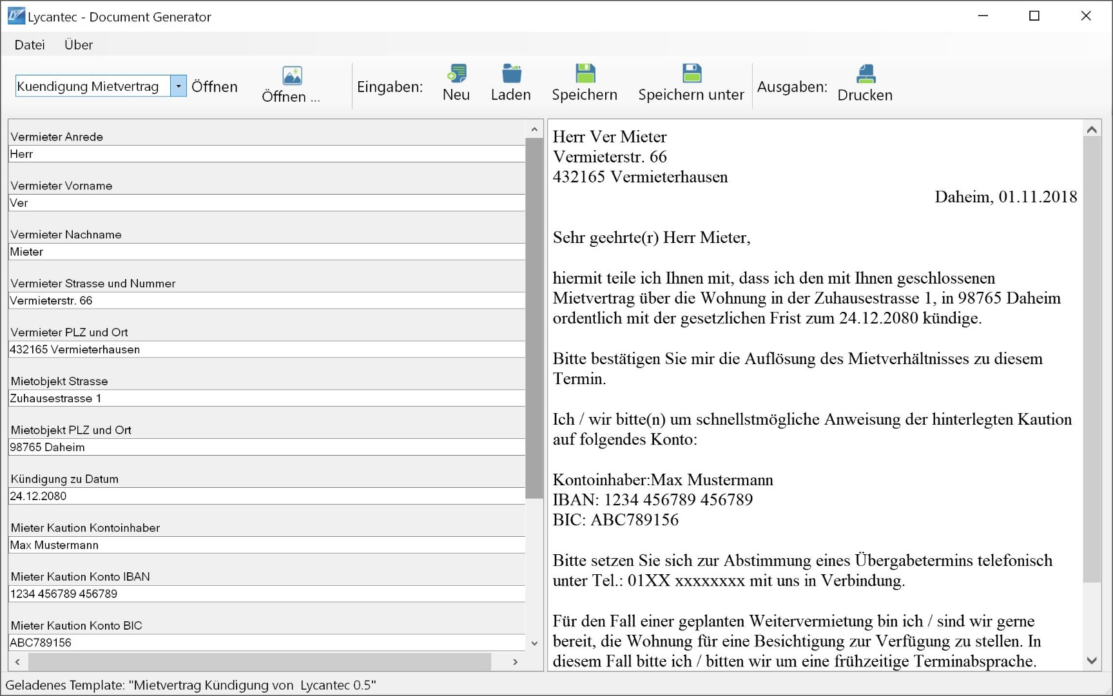
Task: Click the Drucken printer icon
Action: [x=866, y=73]
